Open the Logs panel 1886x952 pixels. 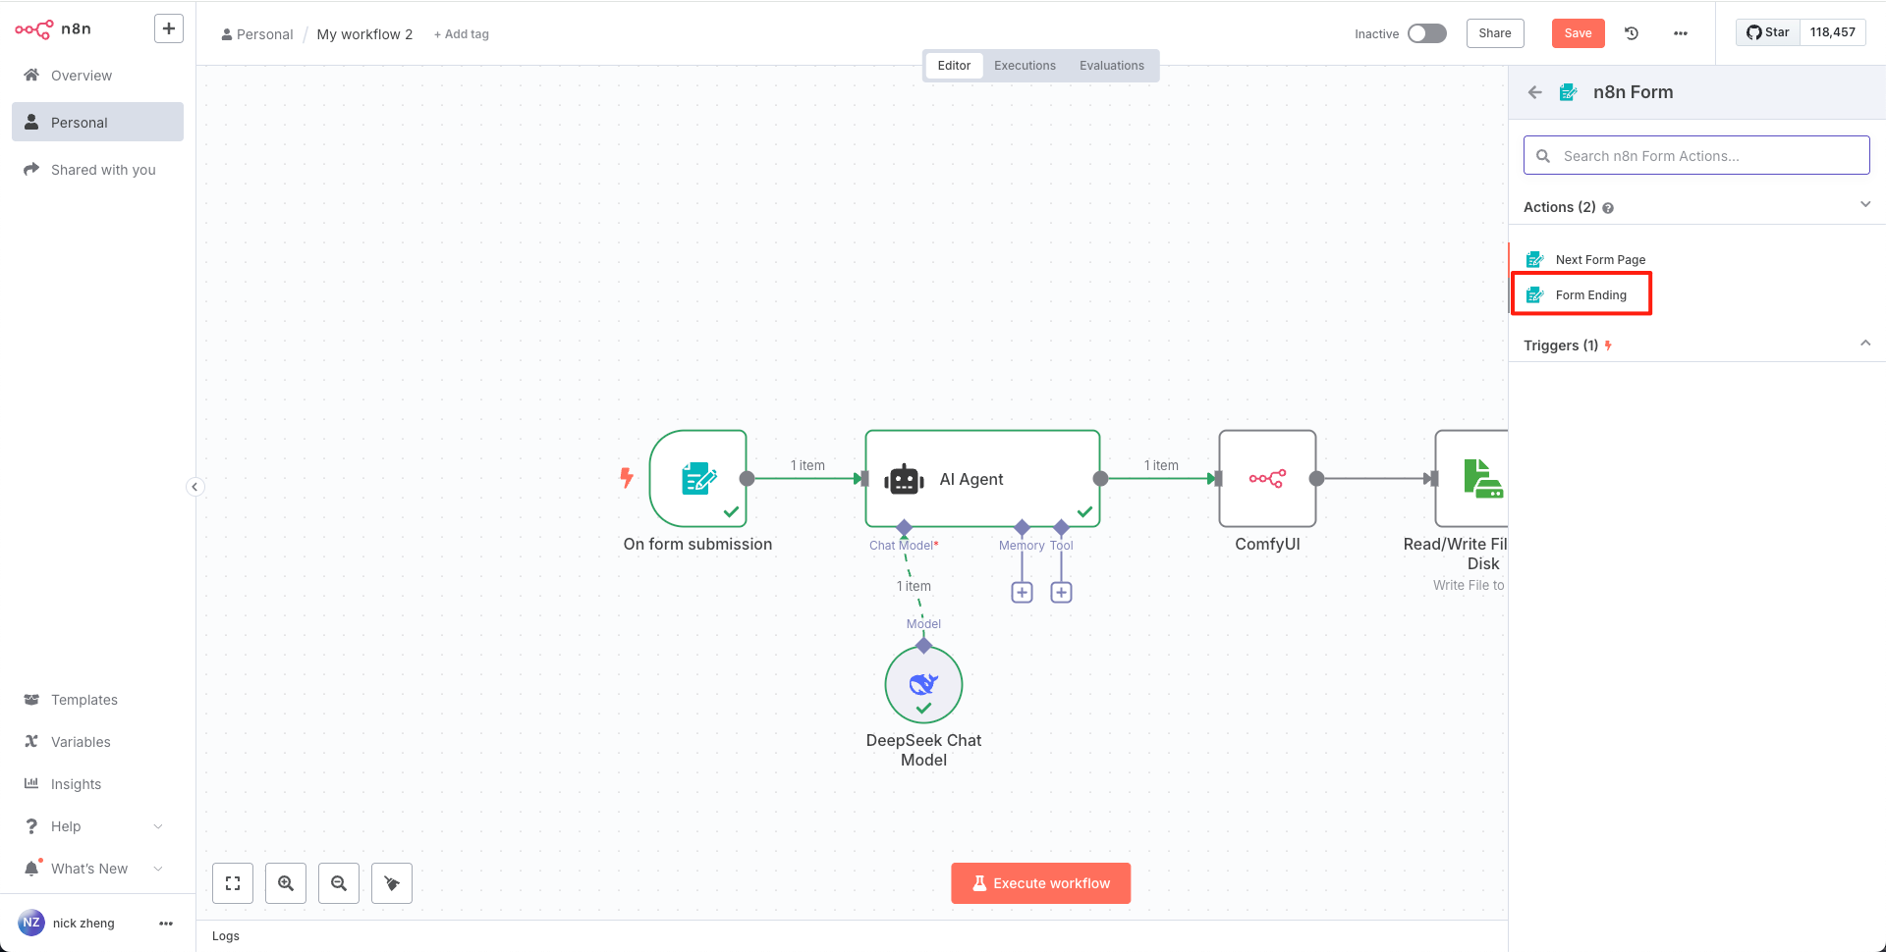click(226, 936)
